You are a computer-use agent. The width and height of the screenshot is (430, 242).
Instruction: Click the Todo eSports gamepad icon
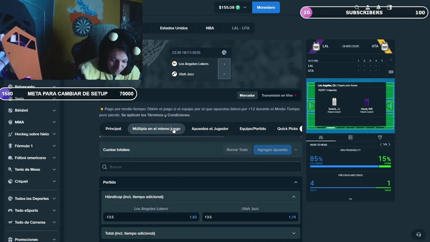click(10, 210)
